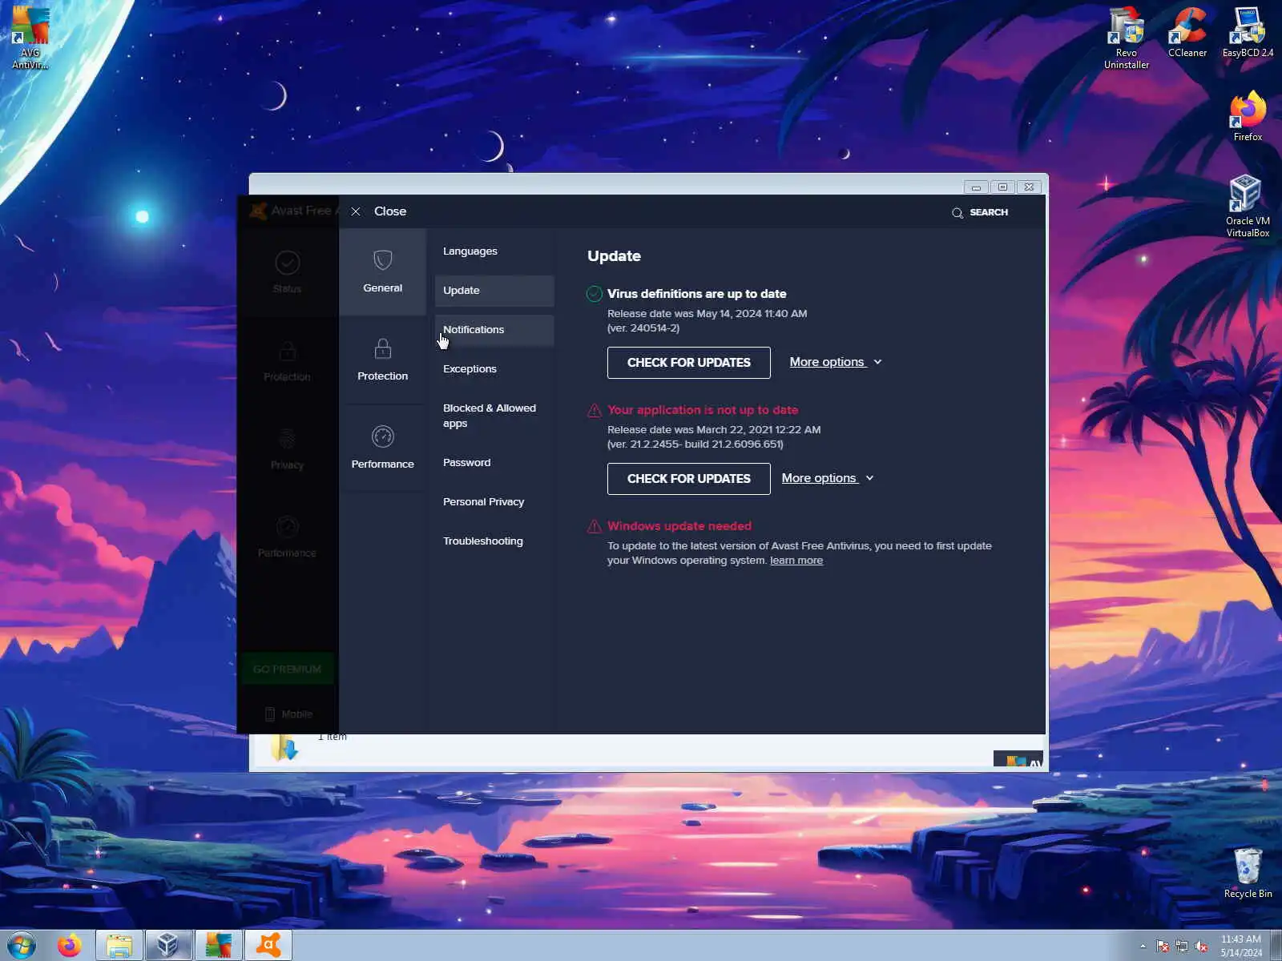The height and width of the screenshot is (961, 1282).
Task: Maximize the background Explorer window
Action: 1002,187
